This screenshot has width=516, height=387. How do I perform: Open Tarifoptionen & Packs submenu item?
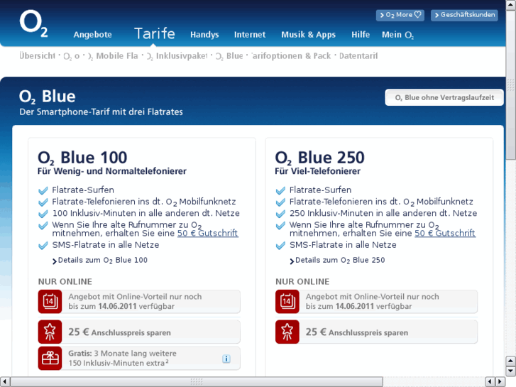[x=291, y=56]
